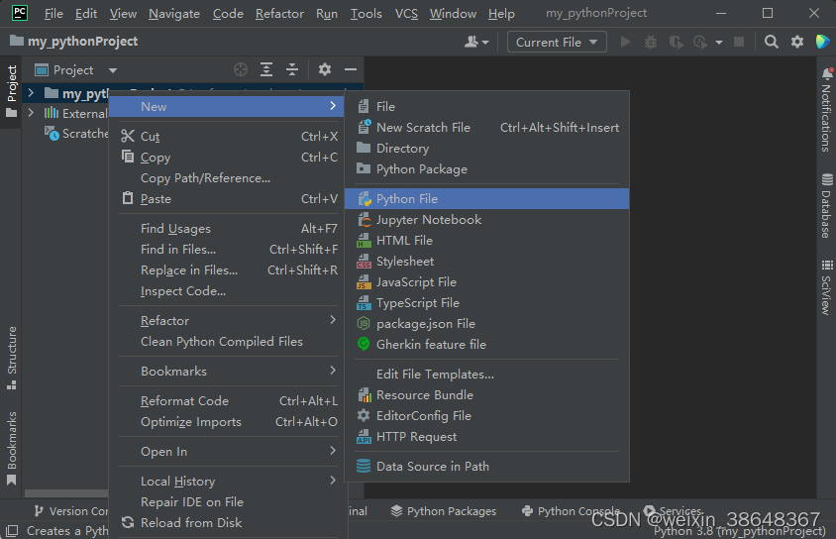The image size is (836, 539).
Task: Open the Current File run configuration dropdown
Action: pyautogui.click(x=557, y=43)
